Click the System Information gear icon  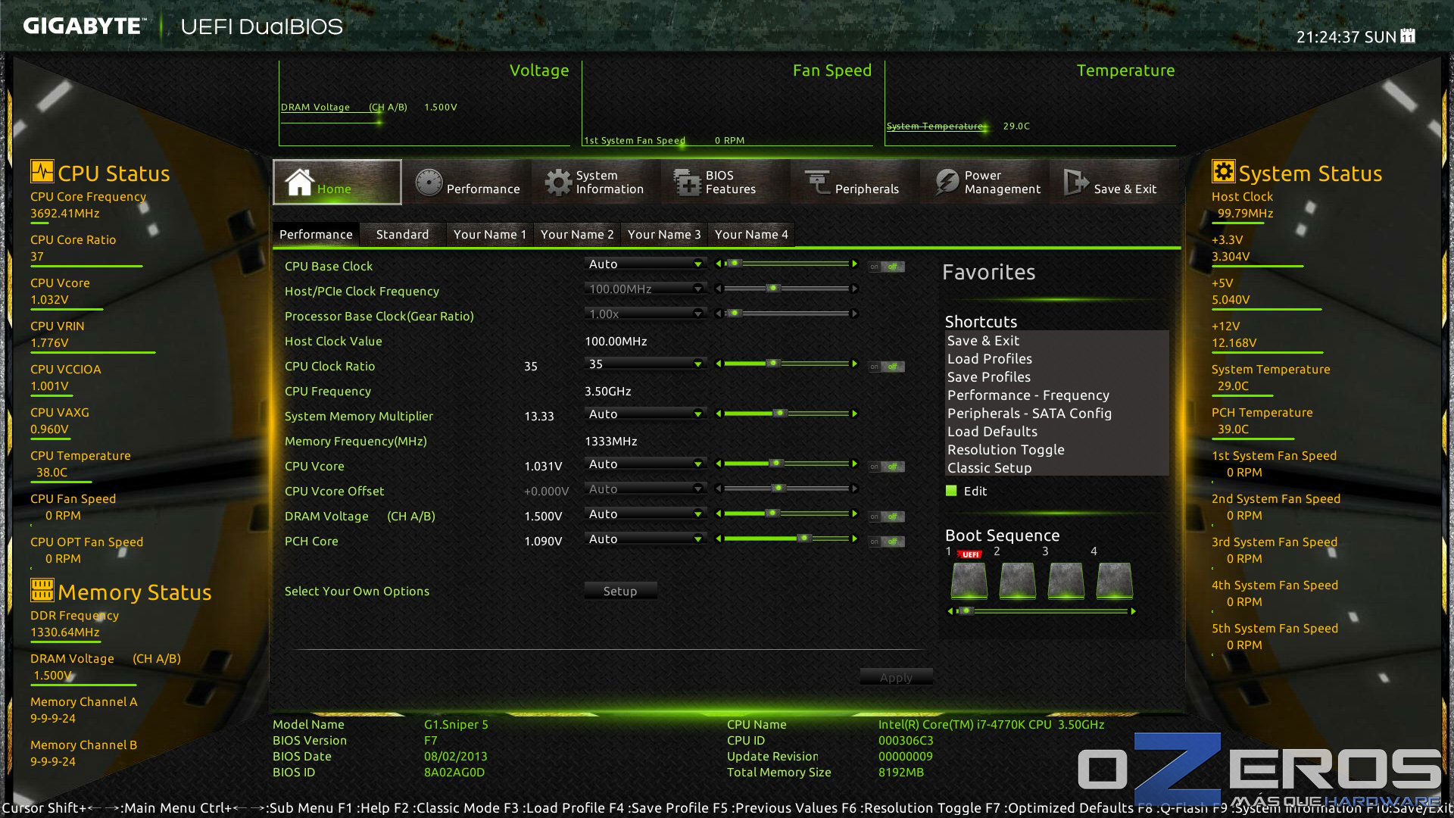[559, 183]
